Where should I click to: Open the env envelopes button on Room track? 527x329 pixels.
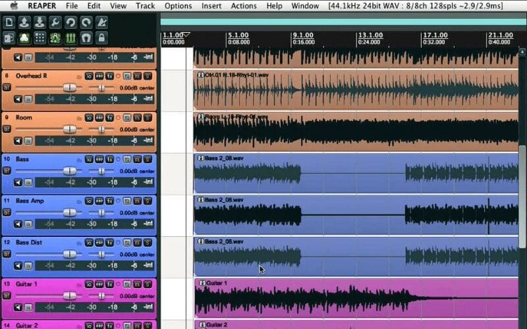[x=99, y=118]
